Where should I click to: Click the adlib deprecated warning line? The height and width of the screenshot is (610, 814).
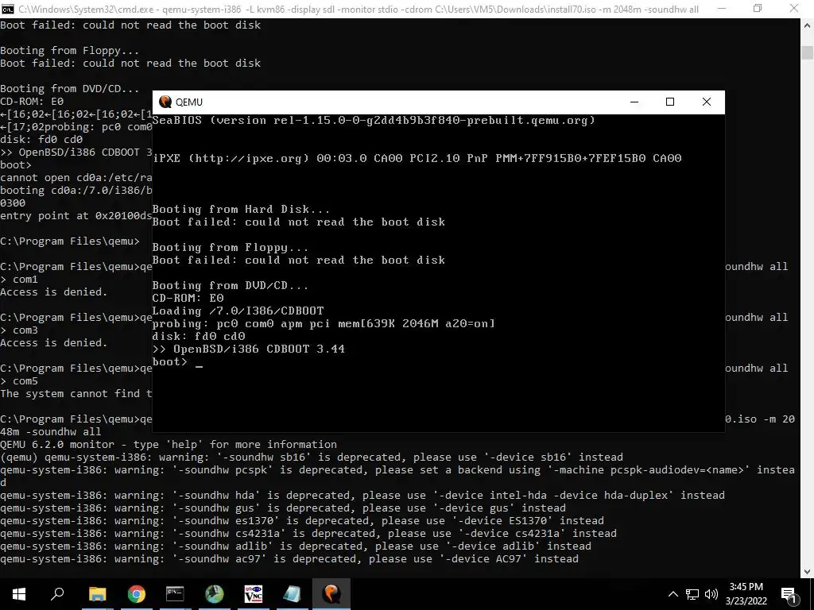296,546
